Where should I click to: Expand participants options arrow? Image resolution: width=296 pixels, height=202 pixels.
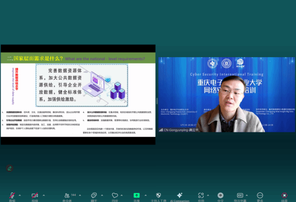click(x=80, y=196)
